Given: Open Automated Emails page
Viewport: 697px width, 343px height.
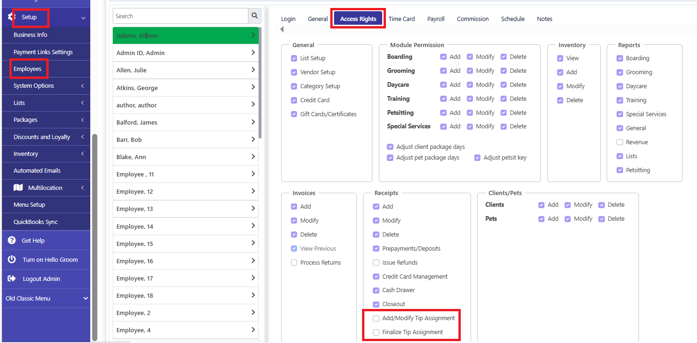Looking at the screenshot, I should [37, 170].
